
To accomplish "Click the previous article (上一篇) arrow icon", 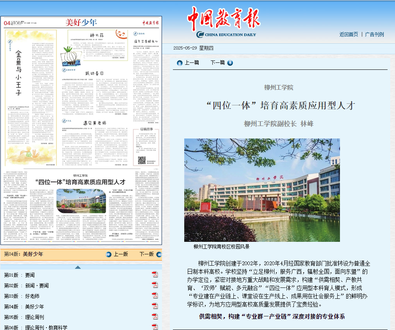I will point(180,63).
